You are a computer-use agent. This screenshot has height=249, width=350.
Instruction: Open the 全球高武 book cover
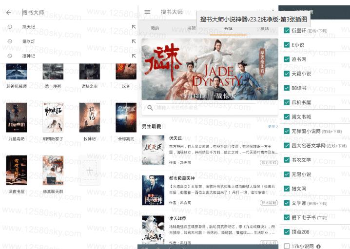point(126,117)
